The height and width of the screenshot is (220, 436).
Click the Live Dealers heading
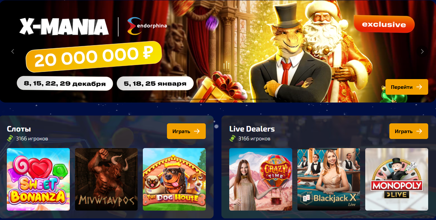pos(252,129)
